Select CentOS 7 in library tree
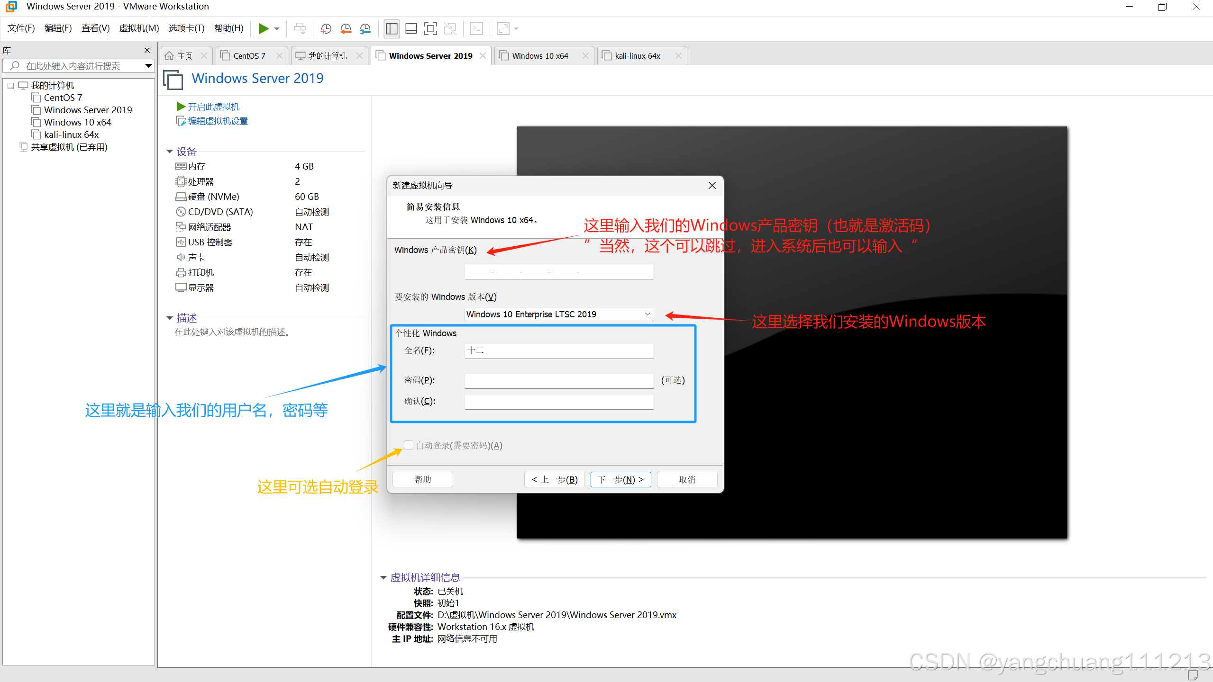Screen dimensions: 1213x682 pos(63,98)
